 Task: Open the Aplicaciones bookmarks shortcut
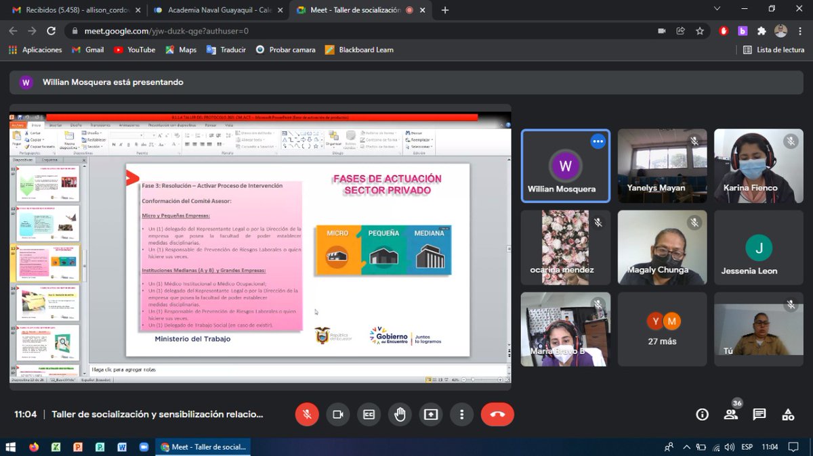(x=35, y=49)
